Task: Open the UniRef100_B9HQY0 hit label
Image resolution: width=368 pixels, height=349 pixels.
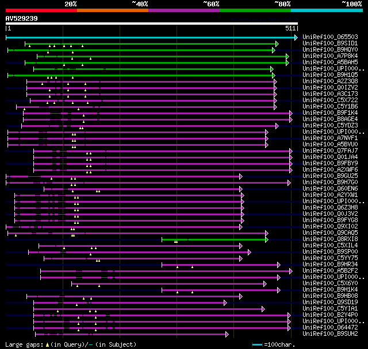Action: [330, 50]
